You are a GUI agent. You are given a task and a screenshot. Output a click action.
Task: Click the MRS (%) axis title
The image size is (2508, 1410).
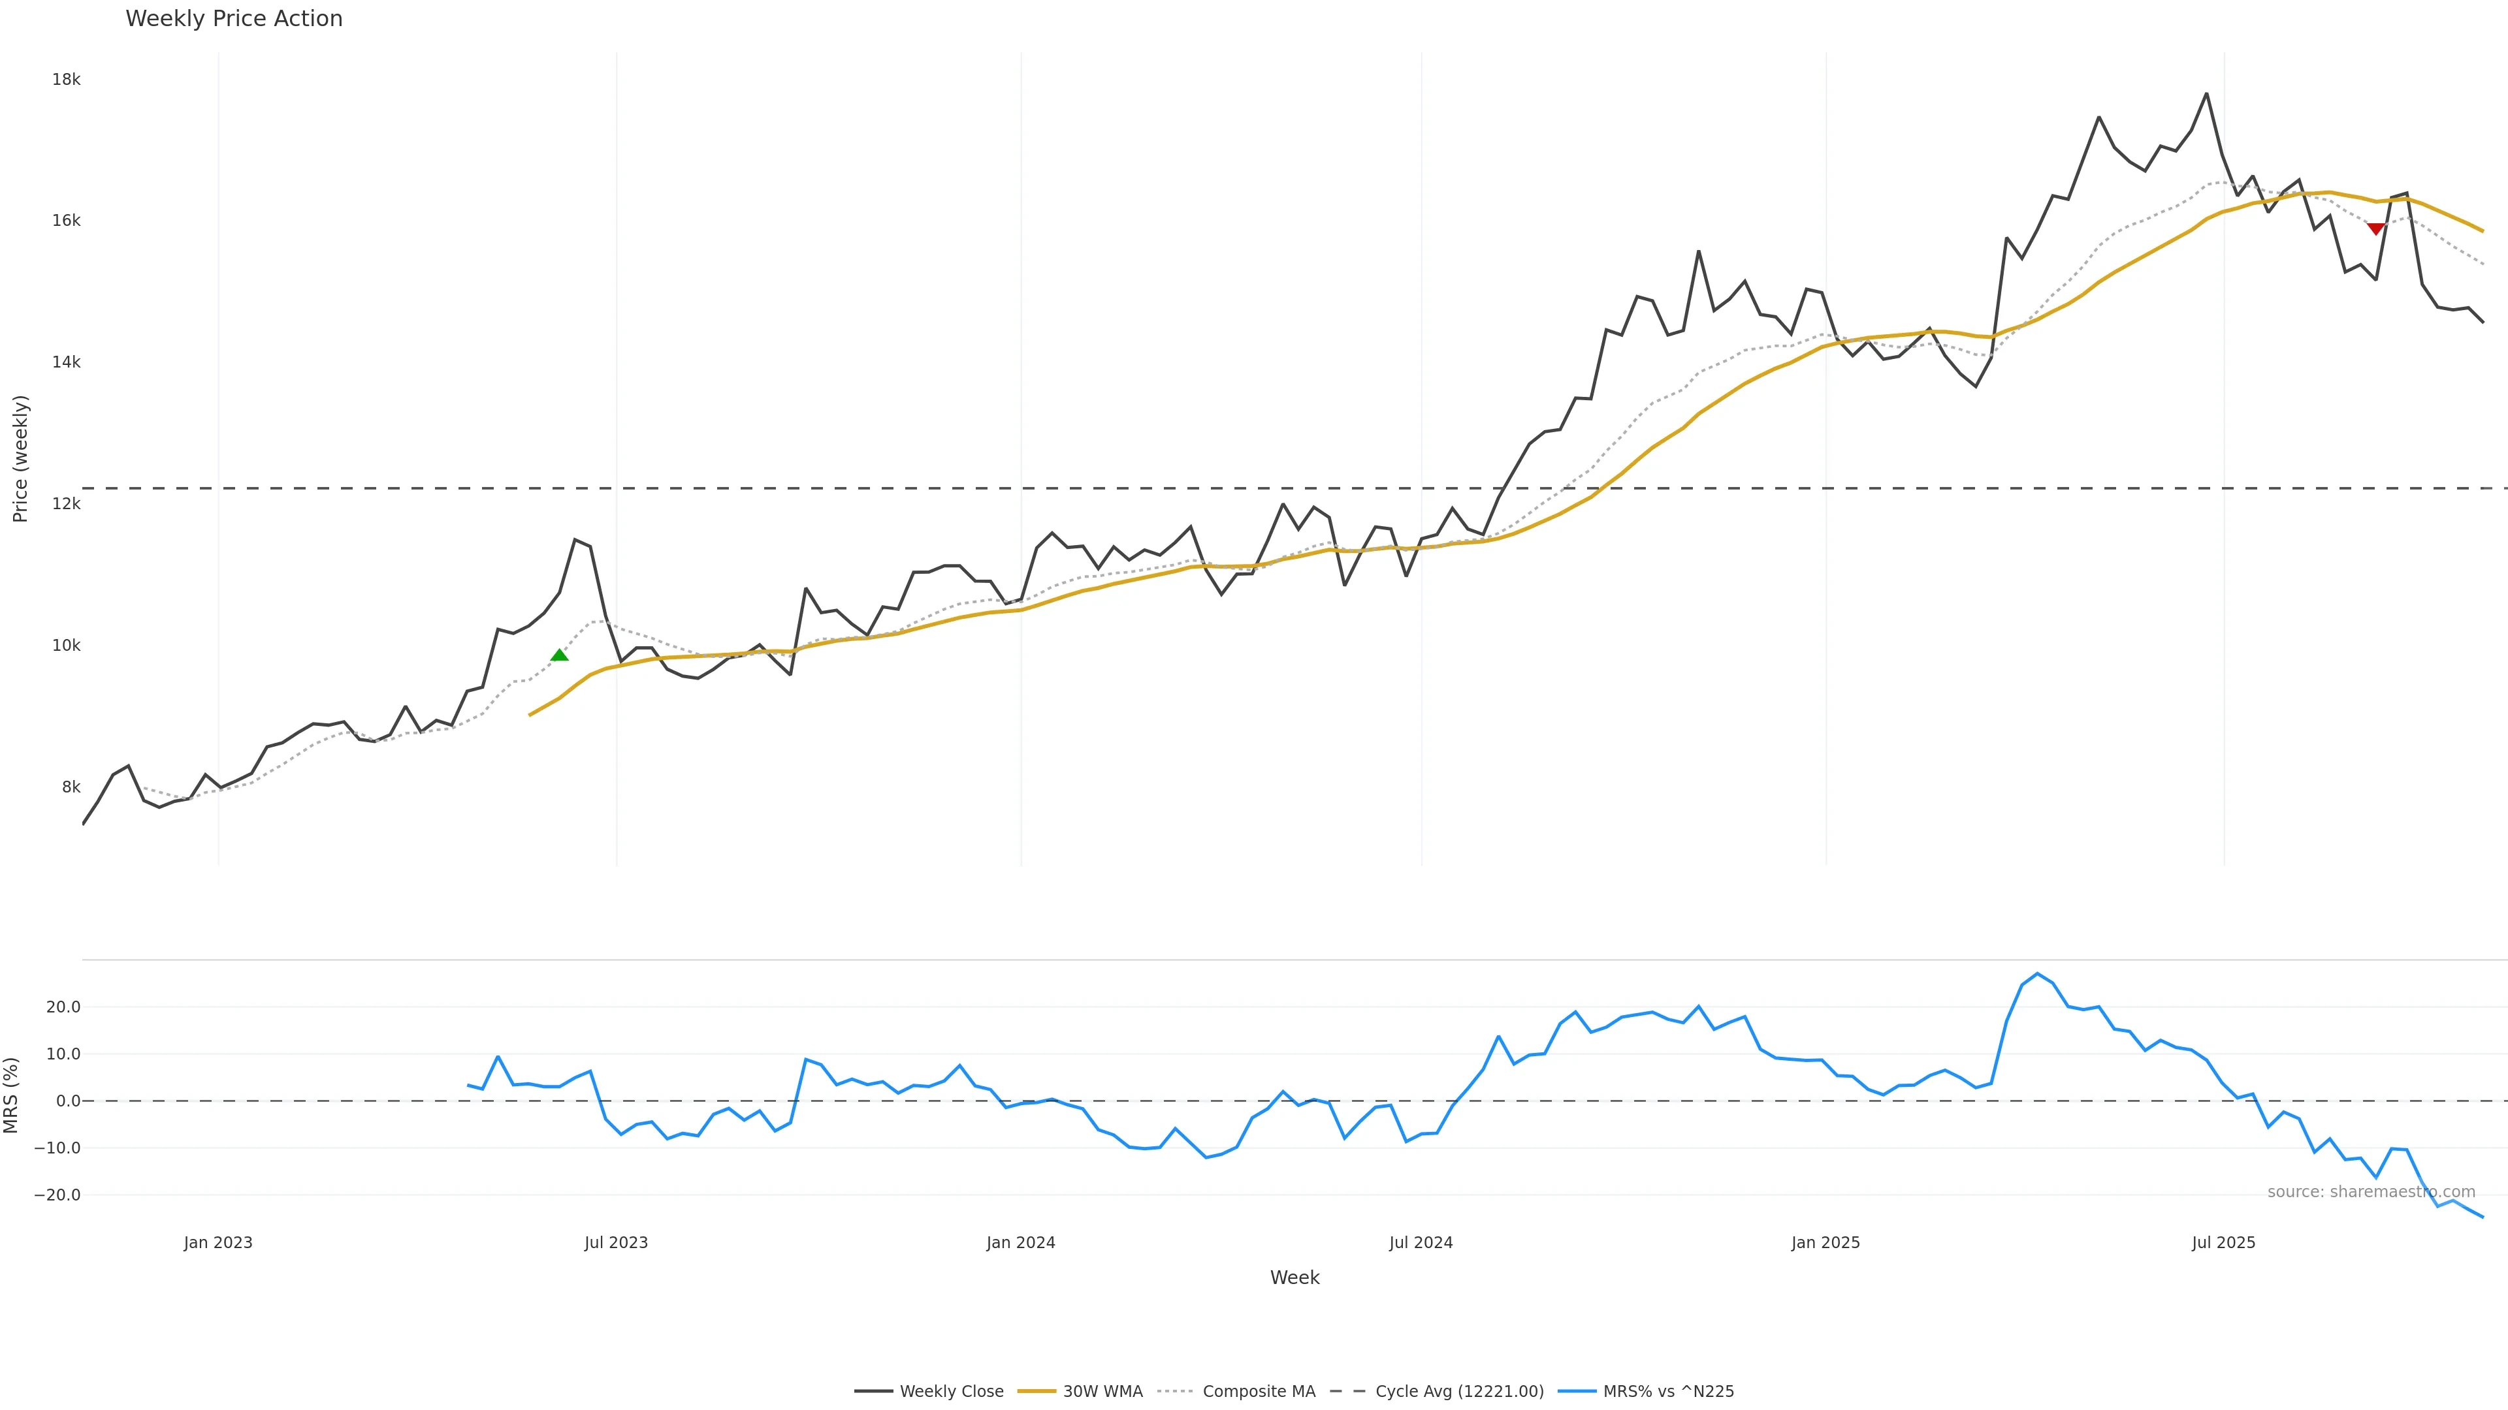12,1095
